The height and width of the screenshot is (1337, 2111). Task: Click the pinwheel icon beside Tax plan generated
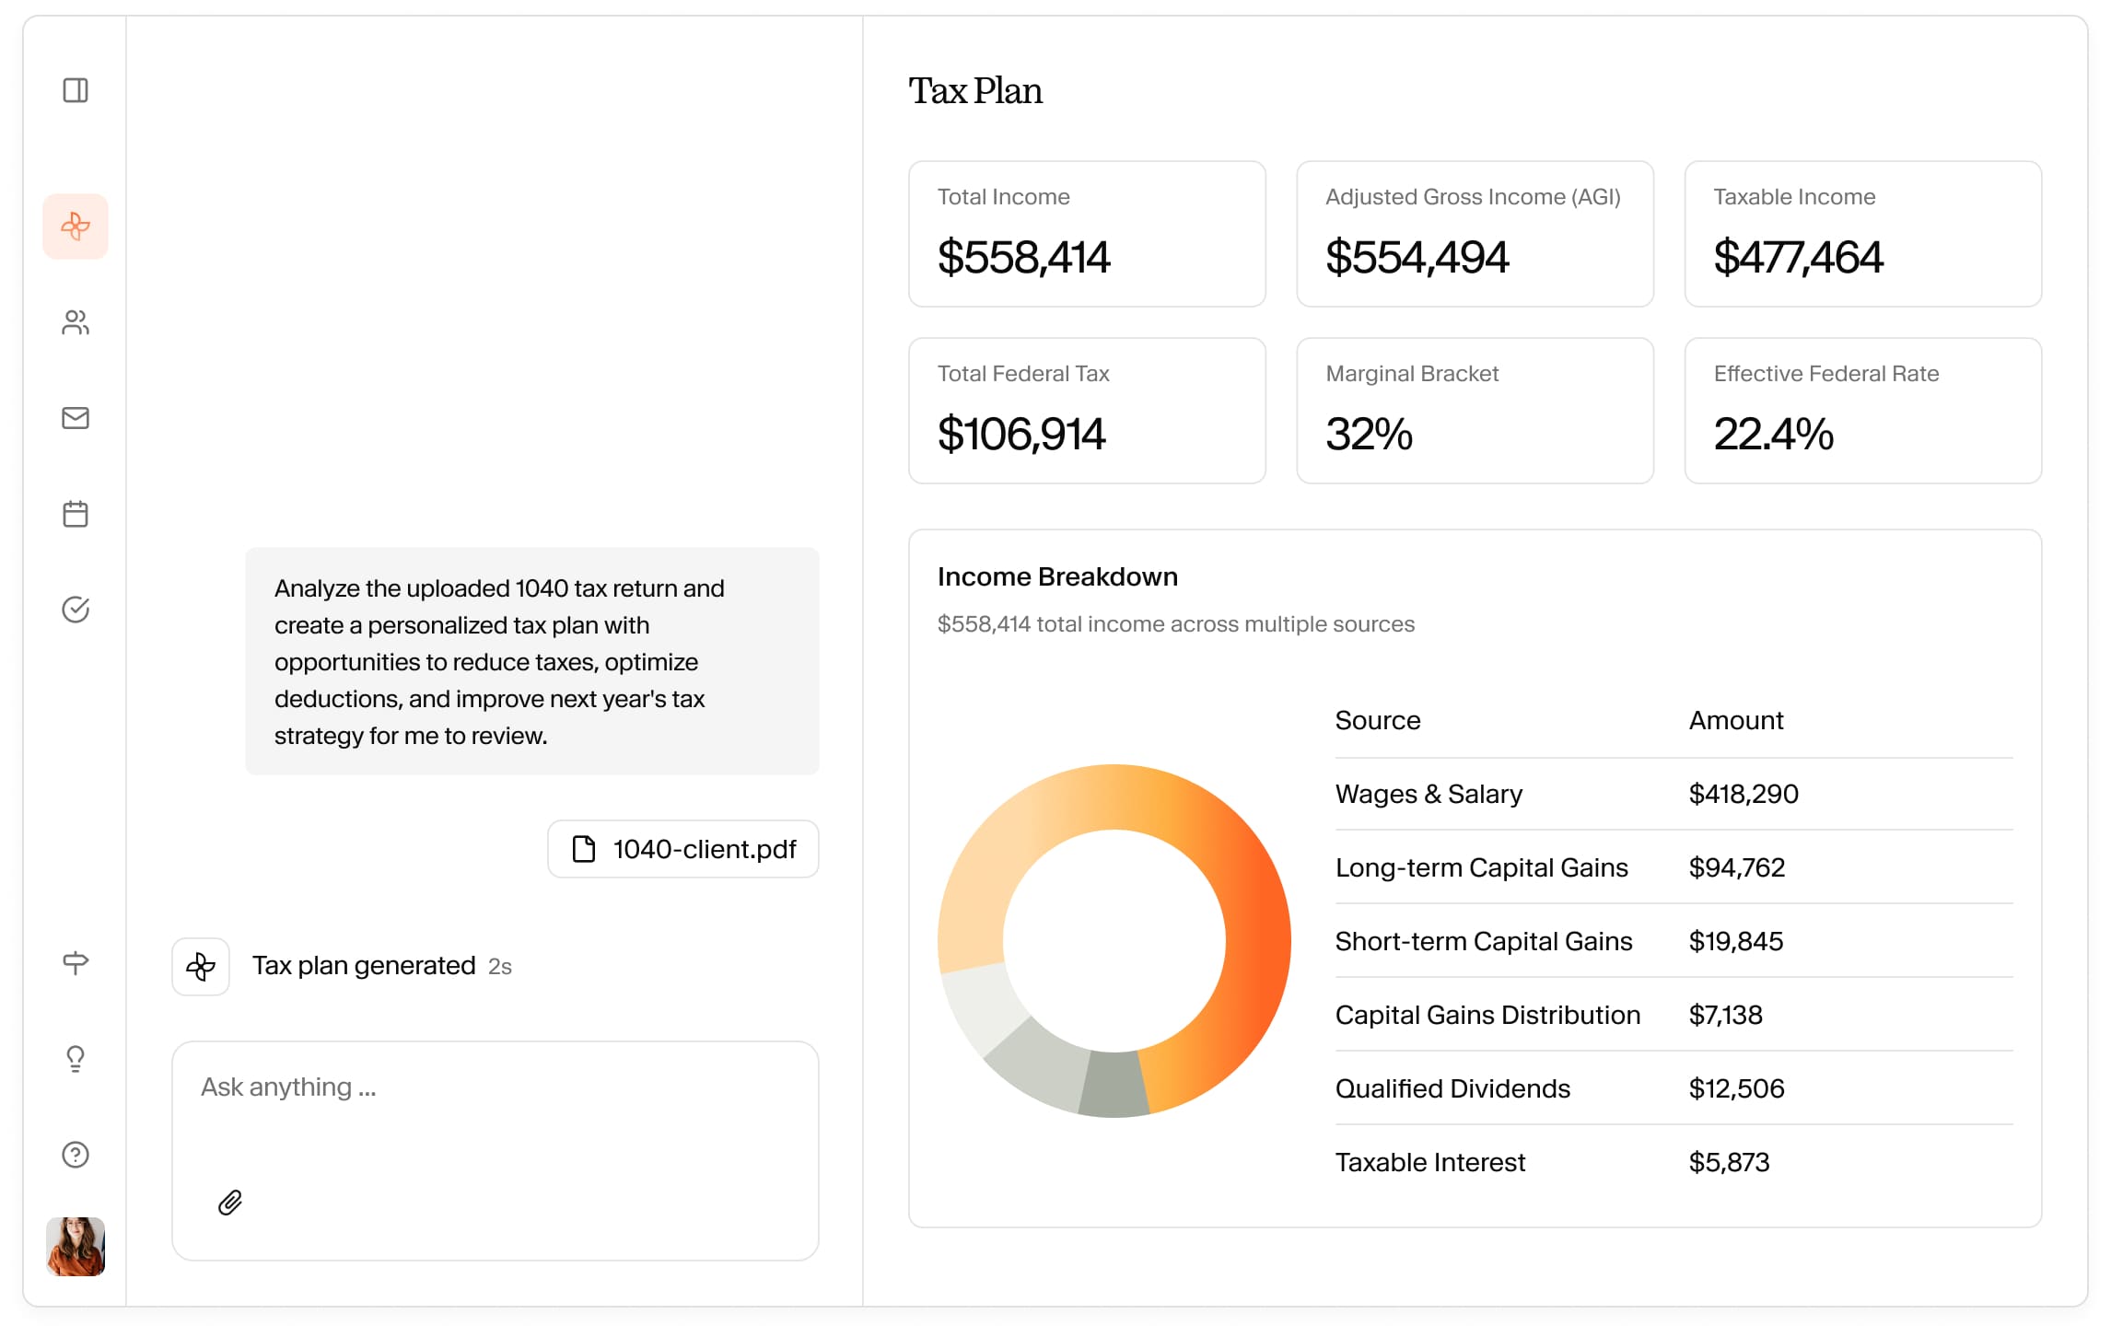point(201,967)
